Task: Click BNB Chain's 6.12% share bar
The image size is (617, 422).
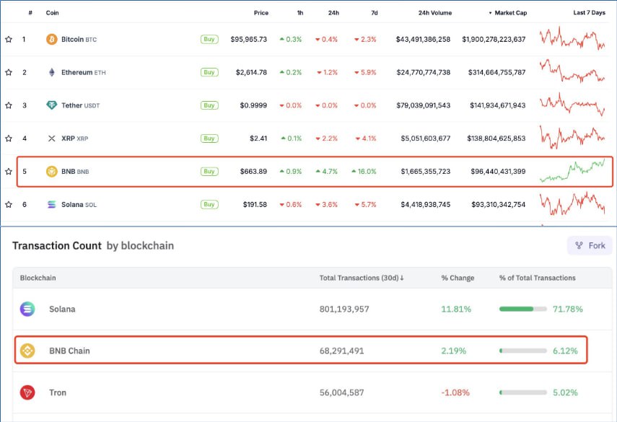Action: coord(523,351)
